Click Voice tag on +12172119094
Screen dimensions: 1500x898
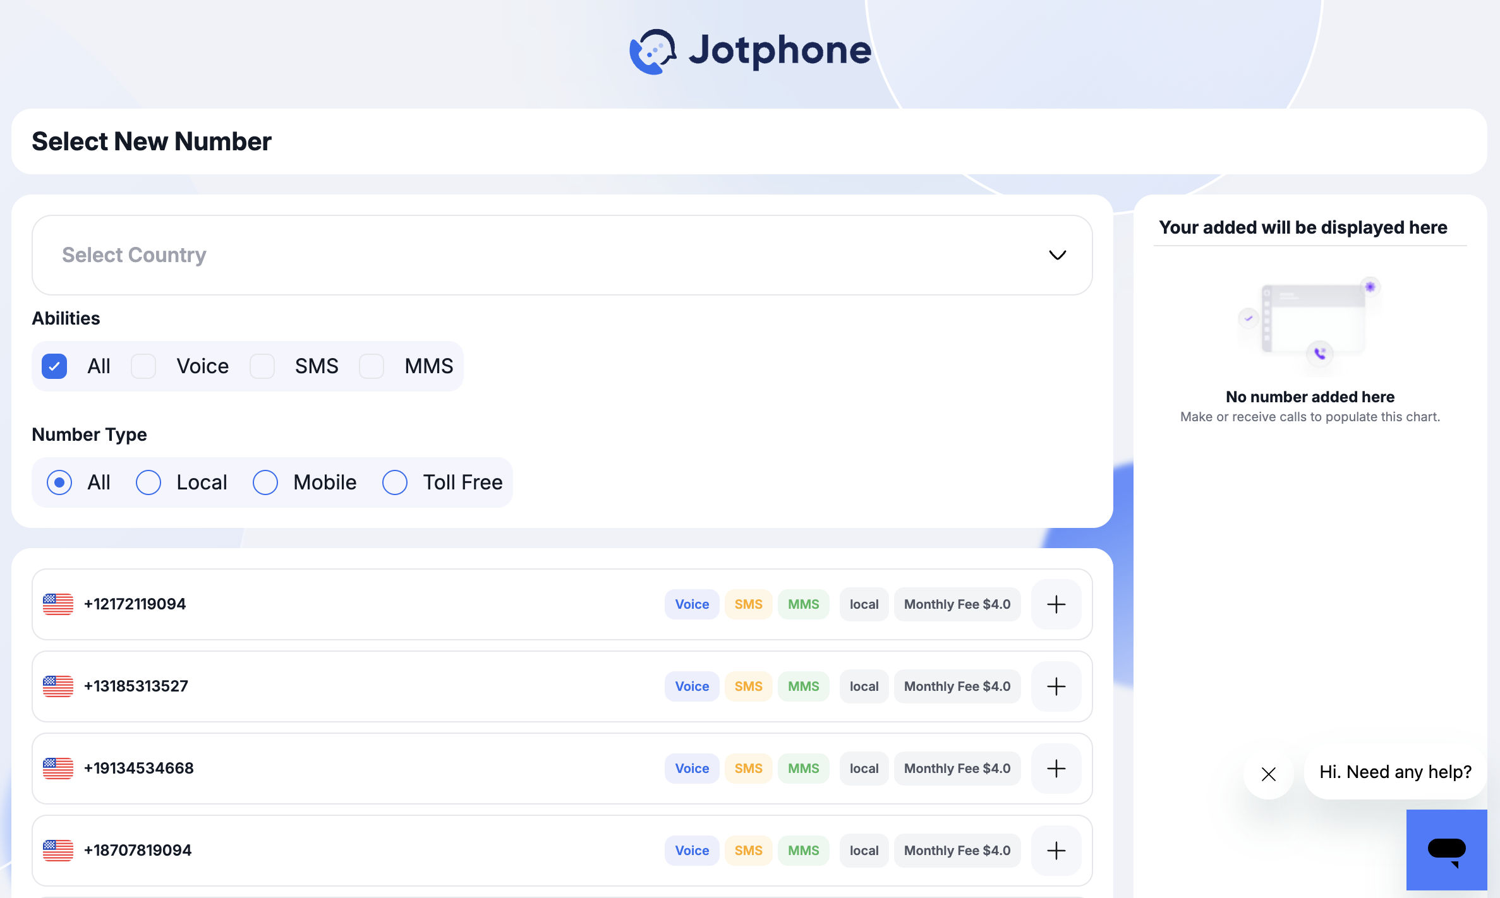point(692,604)
